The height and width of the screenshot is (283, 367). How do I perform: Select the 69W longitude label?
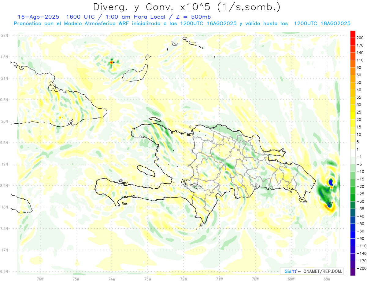point(291,279)
